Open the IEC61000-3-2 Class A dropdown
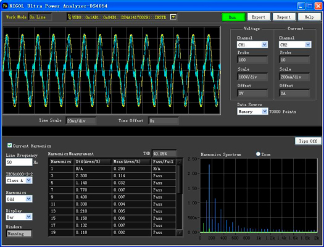The width and height of the screenshot is (324, 247). pos(29,180)
